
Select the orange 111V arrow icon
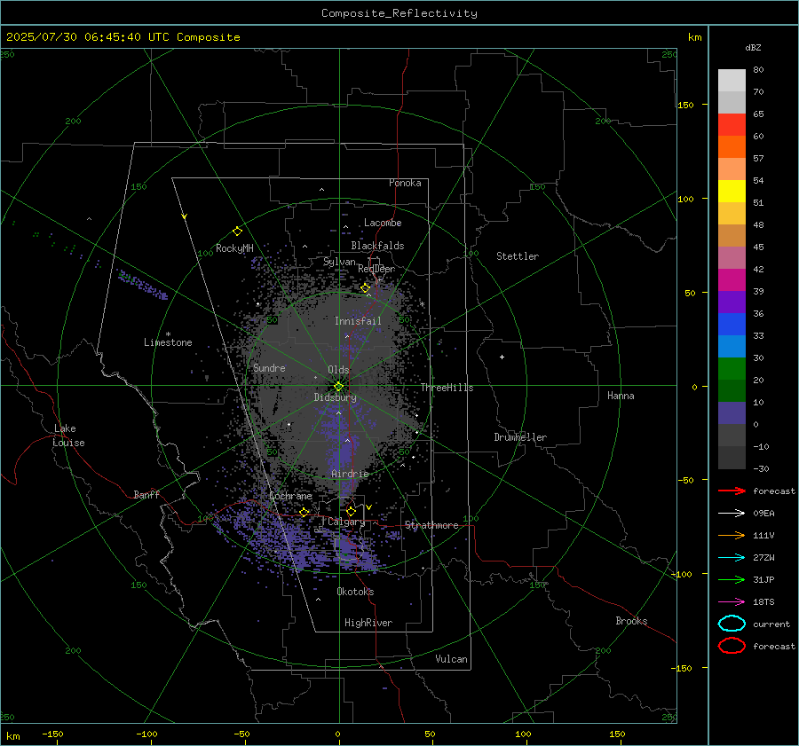click(732, 535)
